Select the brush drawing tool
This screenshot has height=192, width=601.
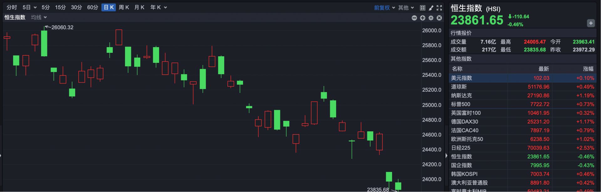(x=431, y=8)
